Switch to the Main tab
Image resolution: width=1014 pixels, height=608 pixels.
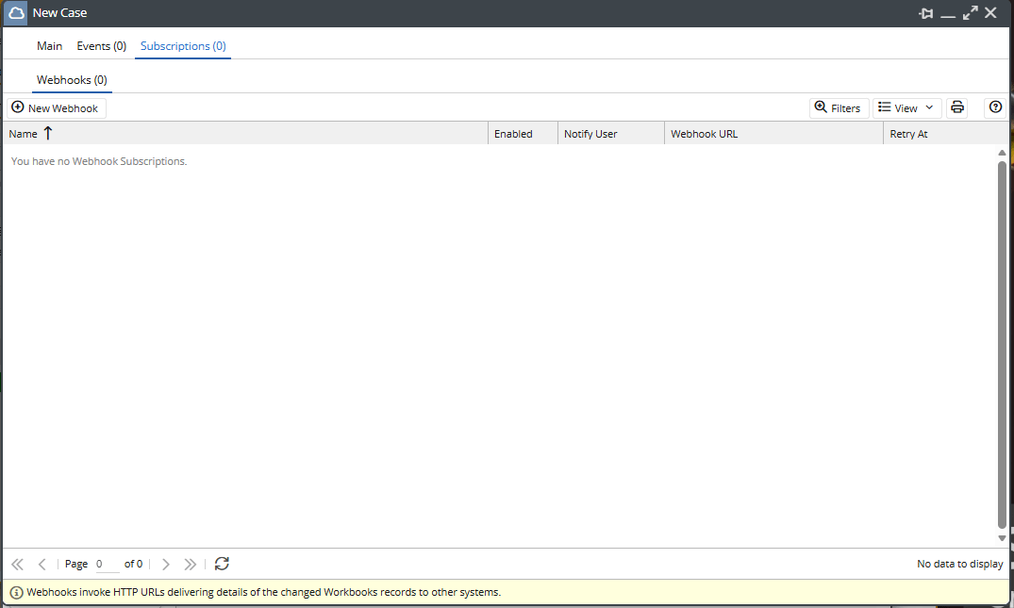(x=50, y=46)
